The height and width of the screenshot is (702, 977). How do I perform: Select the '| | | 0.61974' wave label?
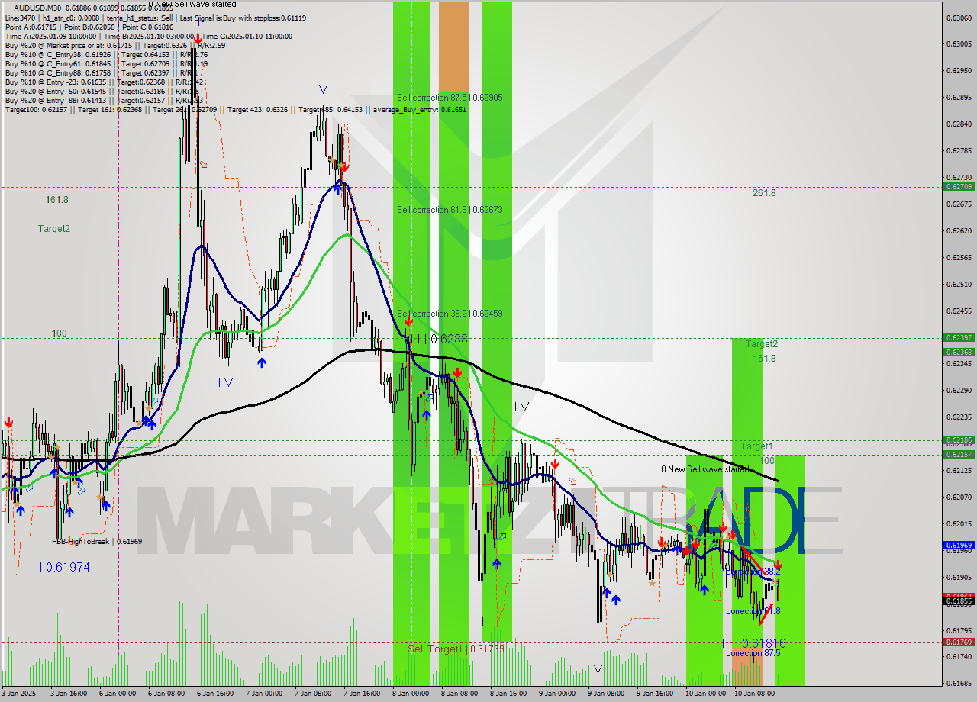[57, 567]
